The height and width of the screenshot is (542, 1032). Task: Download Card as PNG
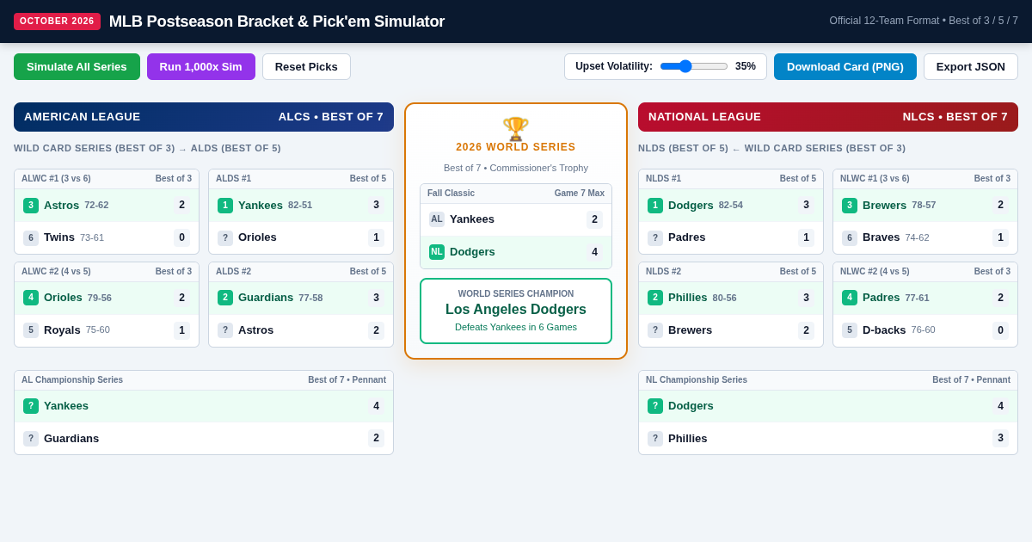pyautogui.click(x=845, y=66)
